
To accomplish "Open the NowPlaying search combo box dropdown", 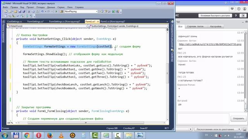I will 96,12.
